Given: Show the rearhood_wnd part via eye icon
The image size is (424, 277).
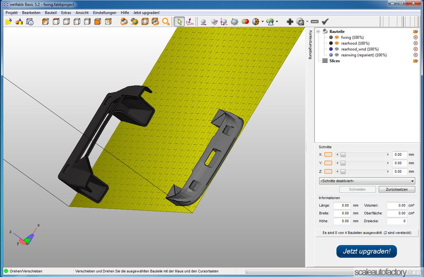Looking at the screenshot, I should 337,49.
